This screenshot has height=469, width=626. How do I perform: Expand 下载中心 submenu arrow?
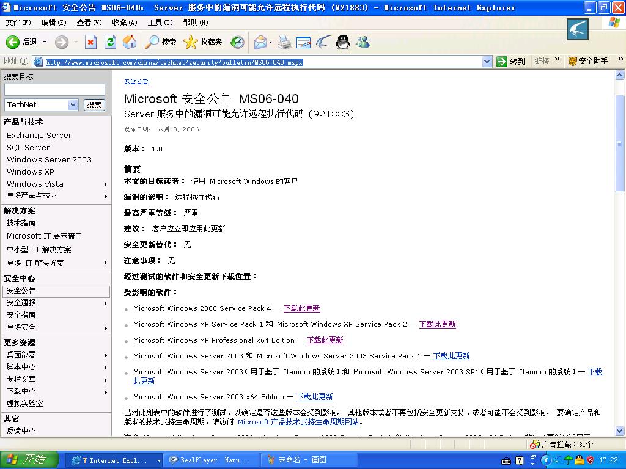click(x=106, y=393)
